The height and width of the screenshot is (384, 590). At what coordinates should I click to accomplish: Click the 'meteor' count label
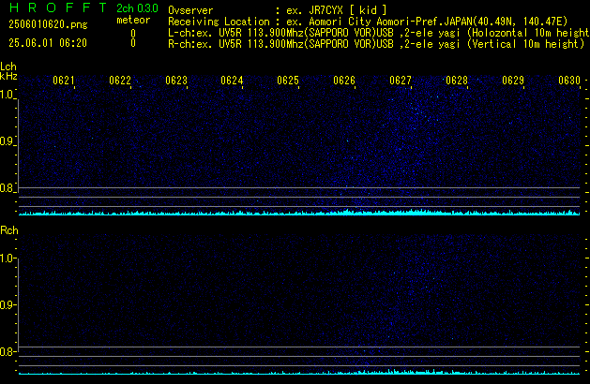pos(133,20)
